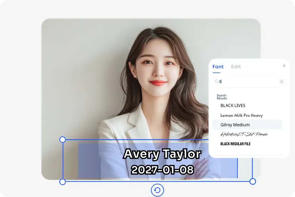Click the bottom-left resize handle of text box

(x=62, y=182)
